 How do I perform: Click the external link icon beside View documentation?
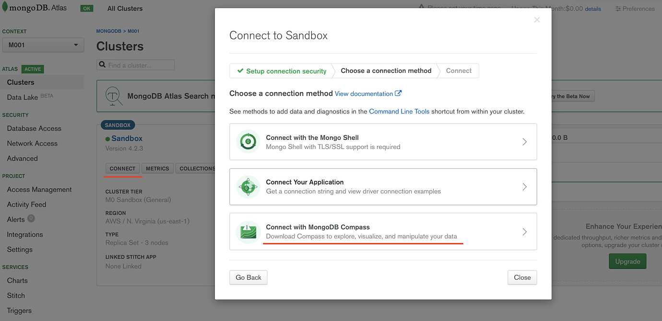398,93
